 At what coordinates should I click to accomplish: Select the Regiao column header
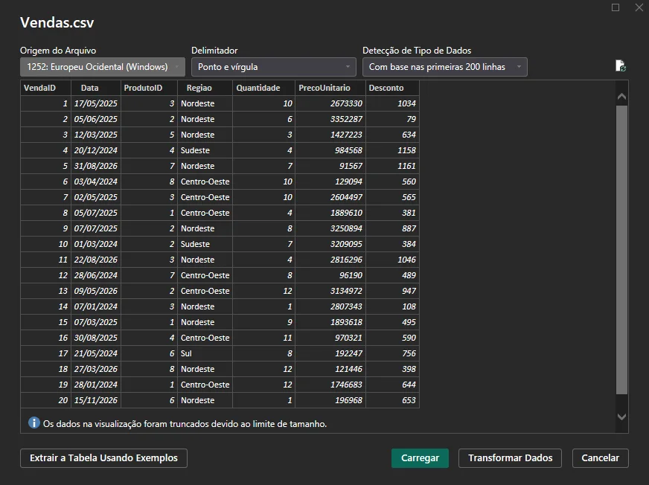click(x=205, y=88)
